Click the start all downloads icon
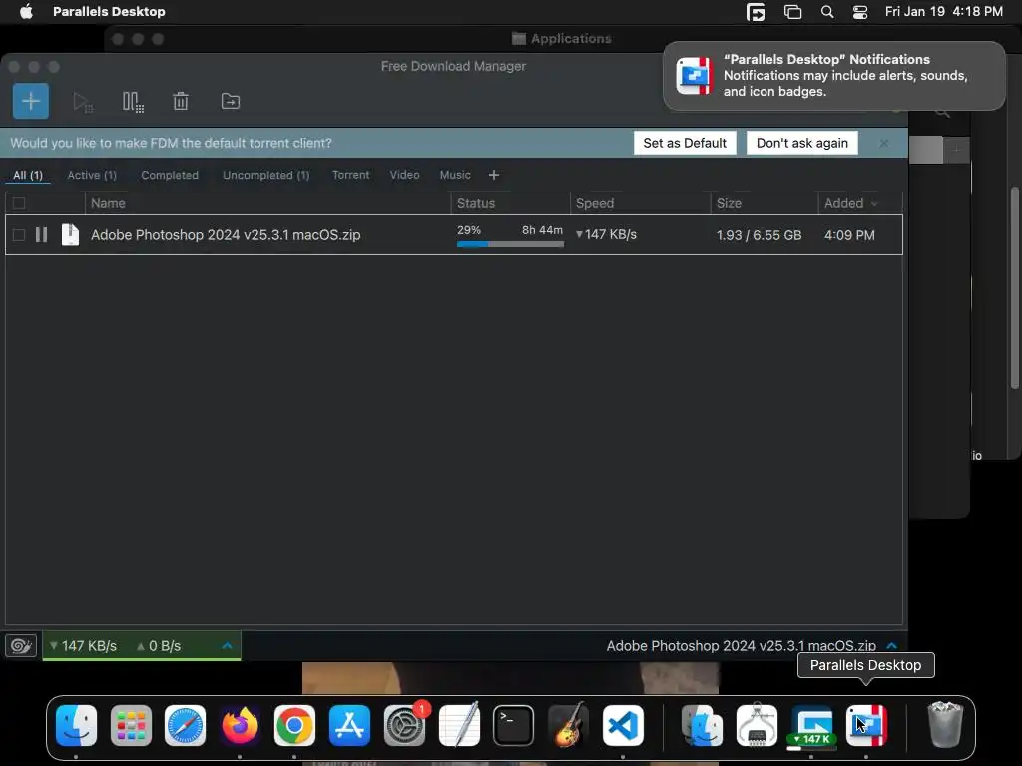This screenshot has width=1022, height=766. pos(83,102)
